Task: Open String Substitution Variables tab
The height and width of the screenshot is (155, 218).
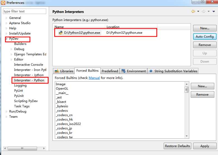Action: (x=173, y=71)
